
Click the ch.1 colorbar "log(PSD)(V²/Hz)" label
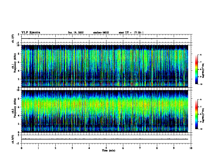[203, 71]
